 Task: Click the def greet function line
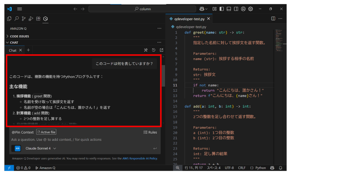215,33
